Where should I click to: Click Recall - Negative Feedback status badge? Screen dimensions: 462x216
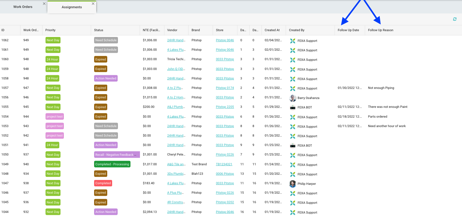point(117,155)
